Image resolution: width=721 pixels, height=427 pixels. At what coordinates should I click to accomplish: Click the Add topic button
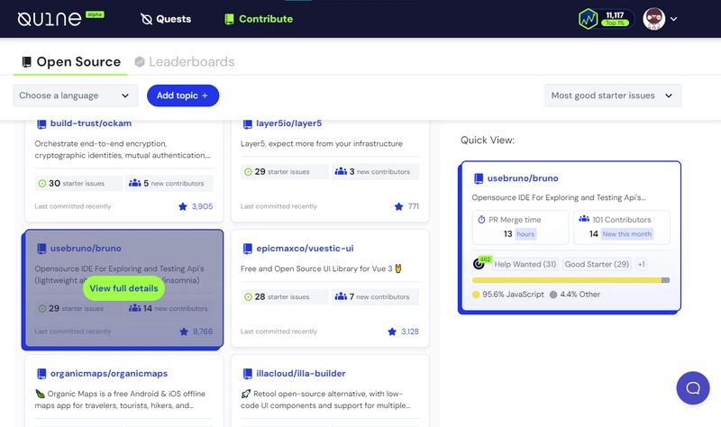(x=183, y=95)
